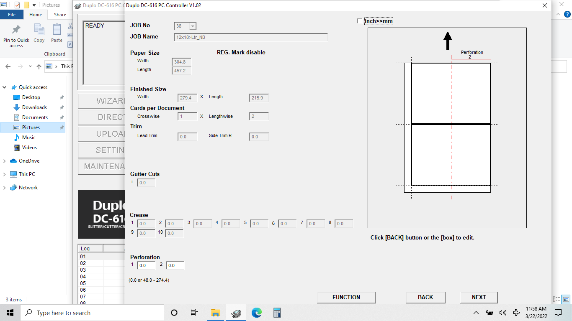This screenshot has width=572, height=321.
Task: Click the MAINTENANCE button in rear Duplo window
Action: pos(101,166)
